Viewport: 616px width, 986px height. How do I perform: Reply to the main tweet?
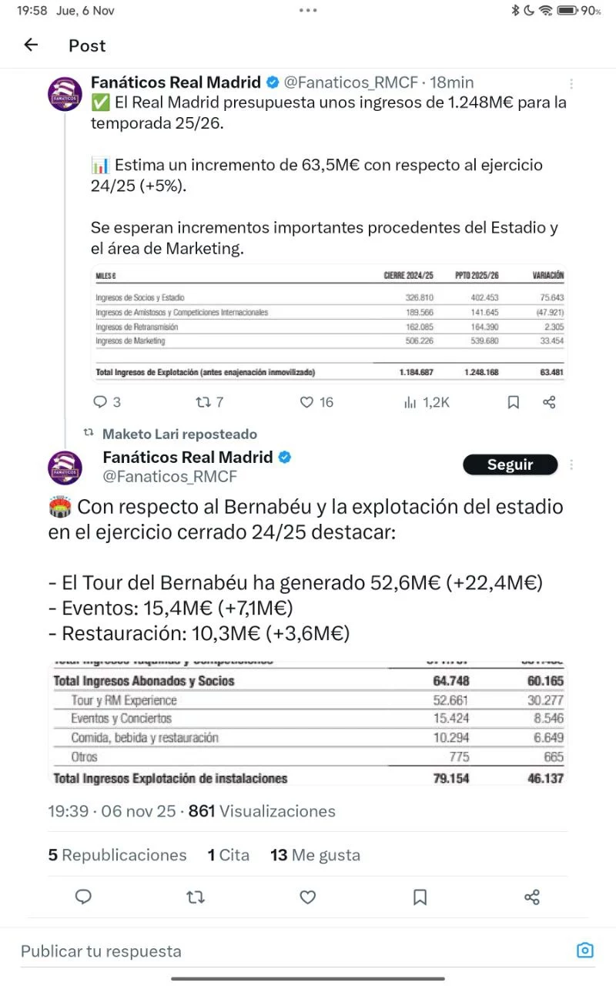(x=84, y=897)
